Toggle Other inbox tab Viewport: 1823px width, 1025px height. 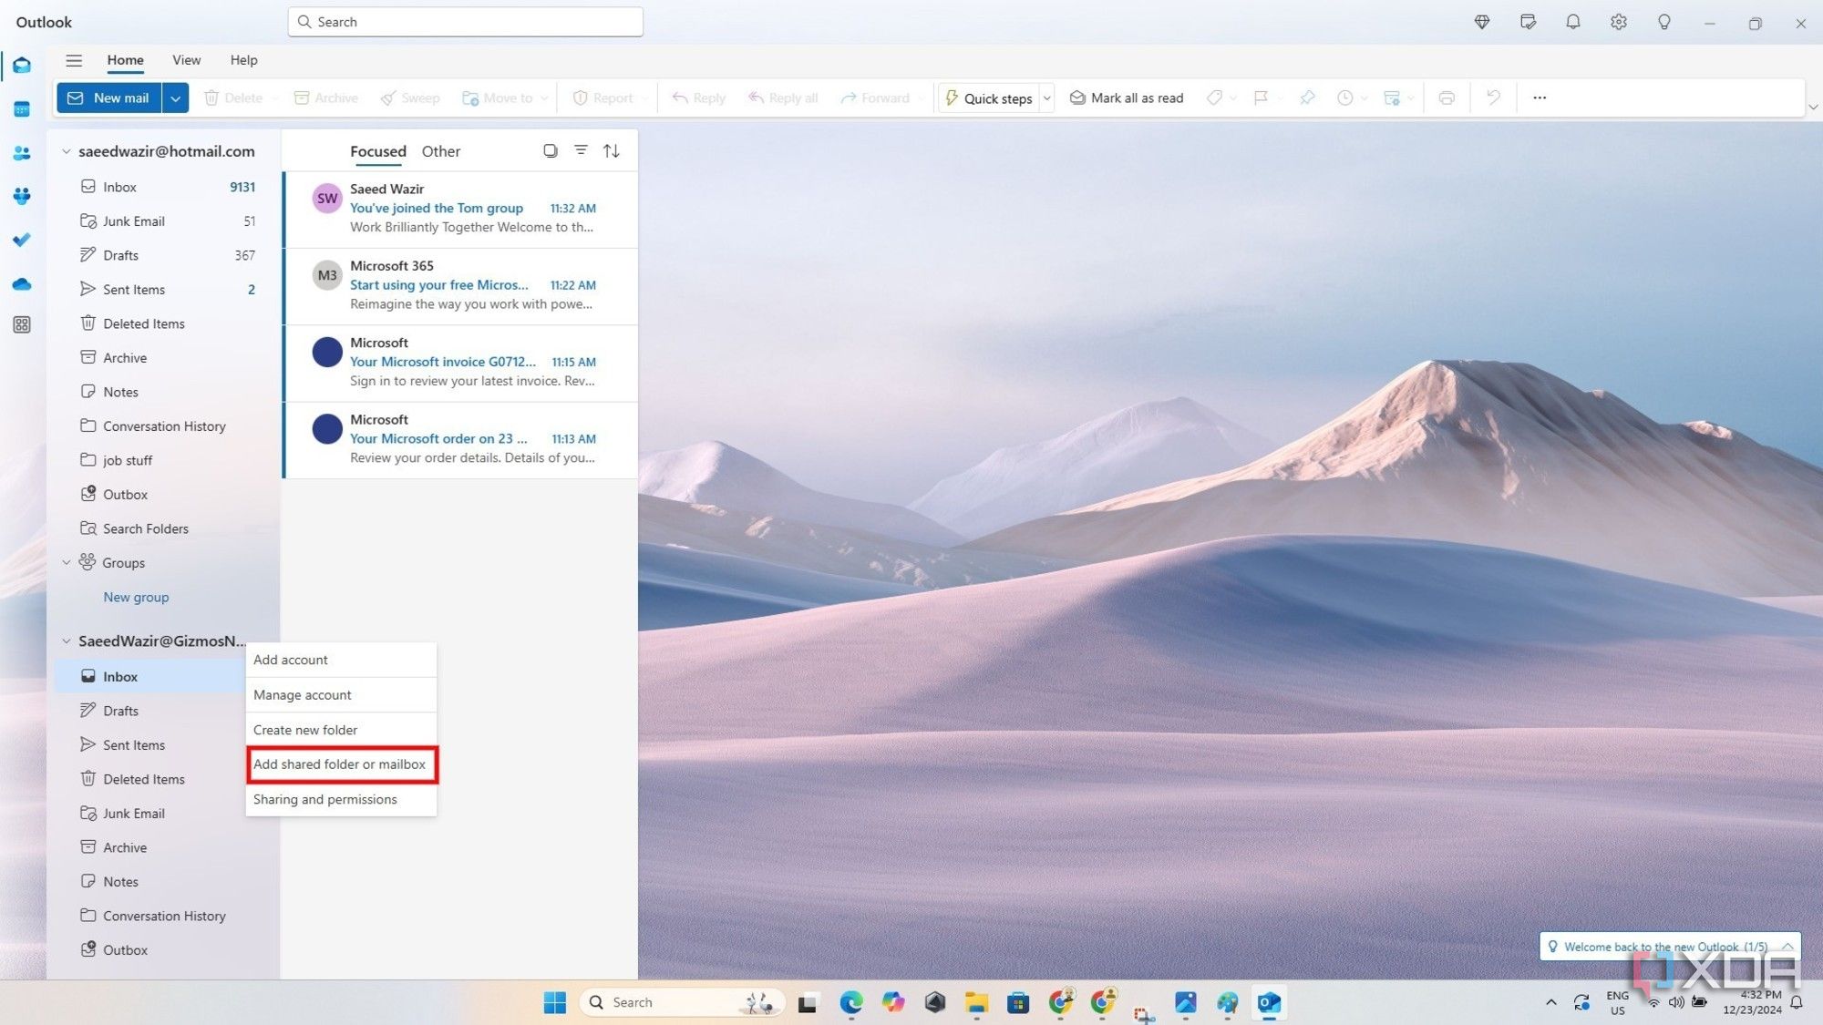(x=439, y=150)
